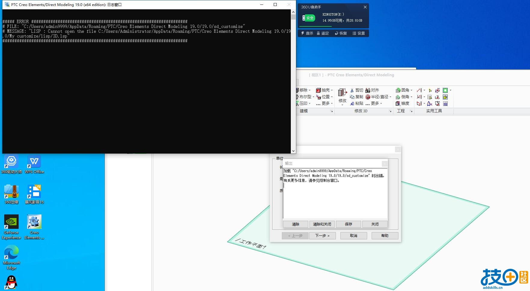Open the 更多 dropdown in 建模 group

pos(324,104)
